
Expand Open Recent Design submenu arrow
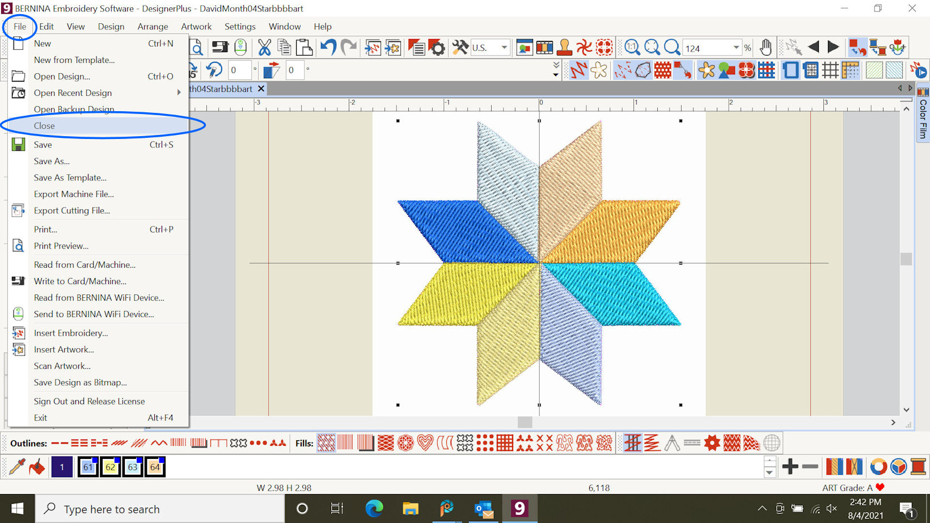[179, 92]
